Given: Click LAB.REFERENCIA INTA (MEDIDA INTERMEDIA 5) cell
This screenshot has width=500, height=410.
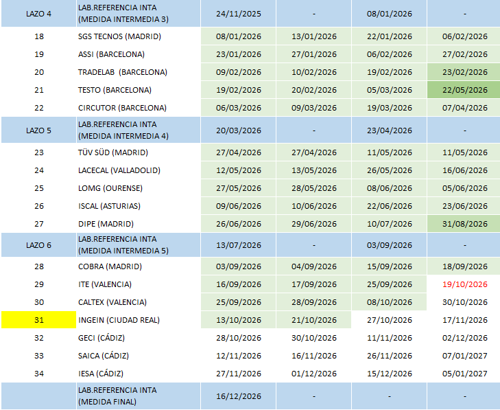Looking at the screenshot, I should (139, 245).
